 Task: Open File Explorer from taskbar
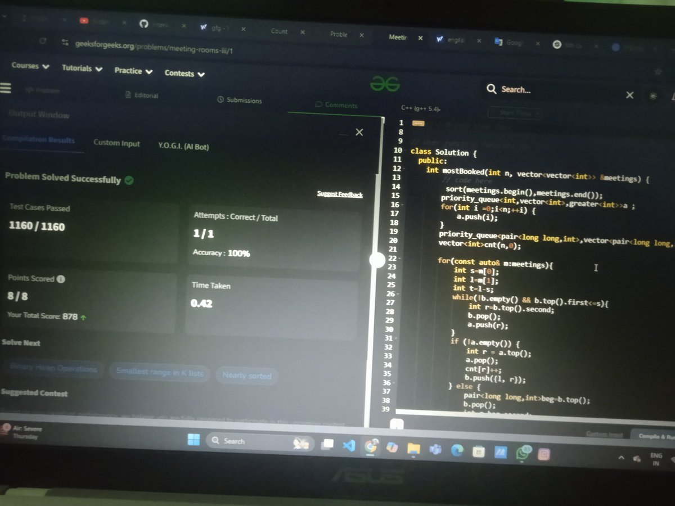click(414, 449)
